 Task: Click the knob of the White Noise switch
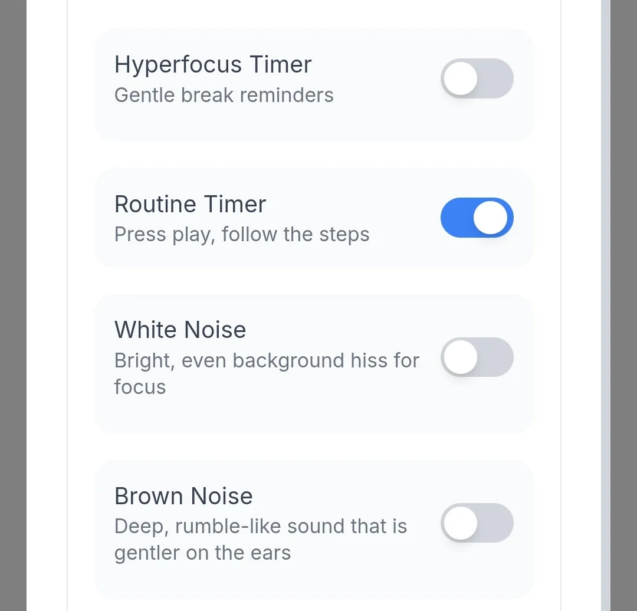[459, 357]
